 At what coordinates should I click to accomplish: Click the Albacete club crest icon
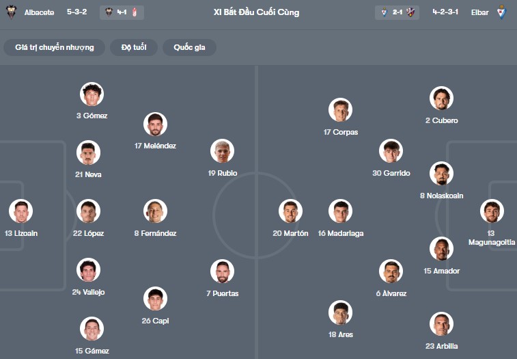11,12
